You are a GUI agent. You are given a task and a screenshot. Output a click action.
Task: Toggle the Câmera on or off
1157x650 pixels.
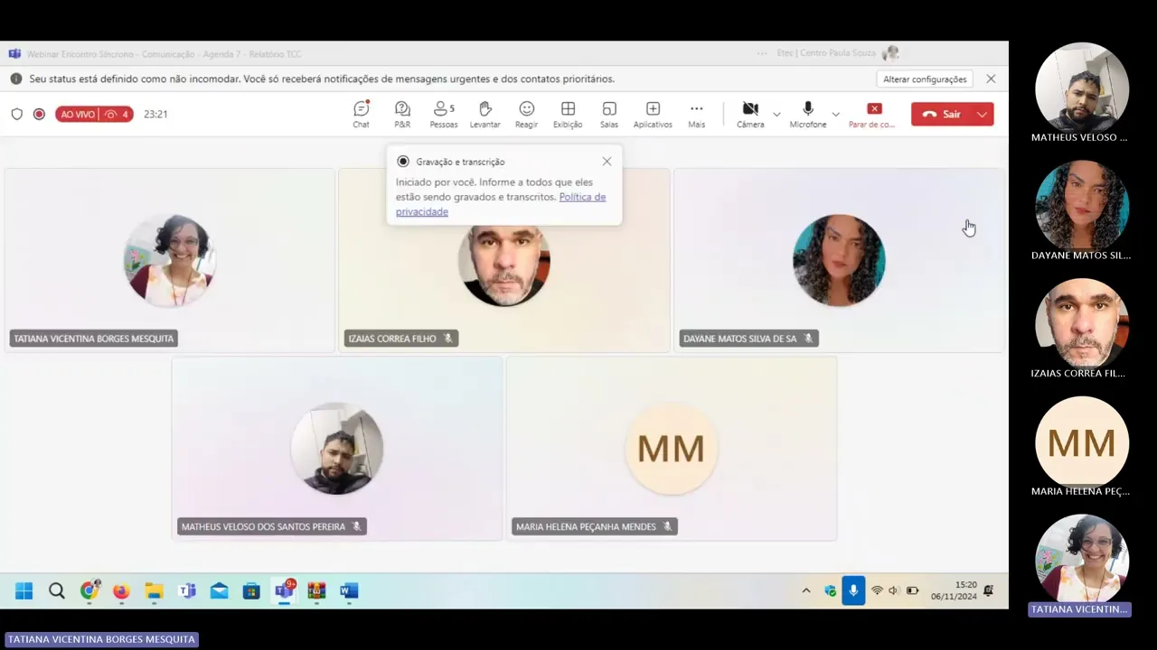(x=750, y=114)
